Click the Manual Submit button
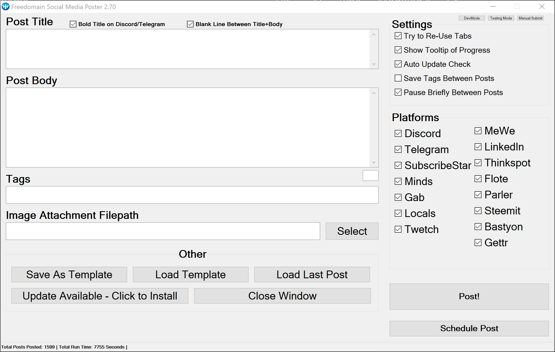Image resolution: width=555 pixels, height=352 pixels. click(530, 18)
